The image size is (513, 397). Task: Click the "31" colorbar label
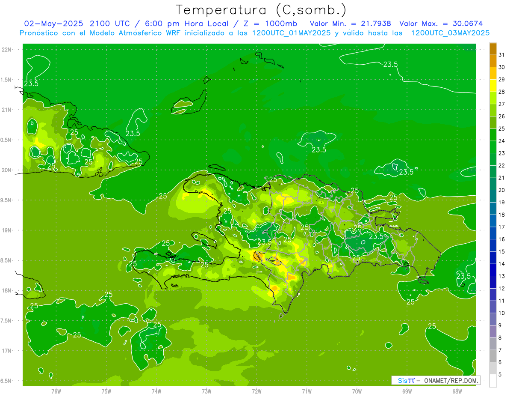point(501,55)
